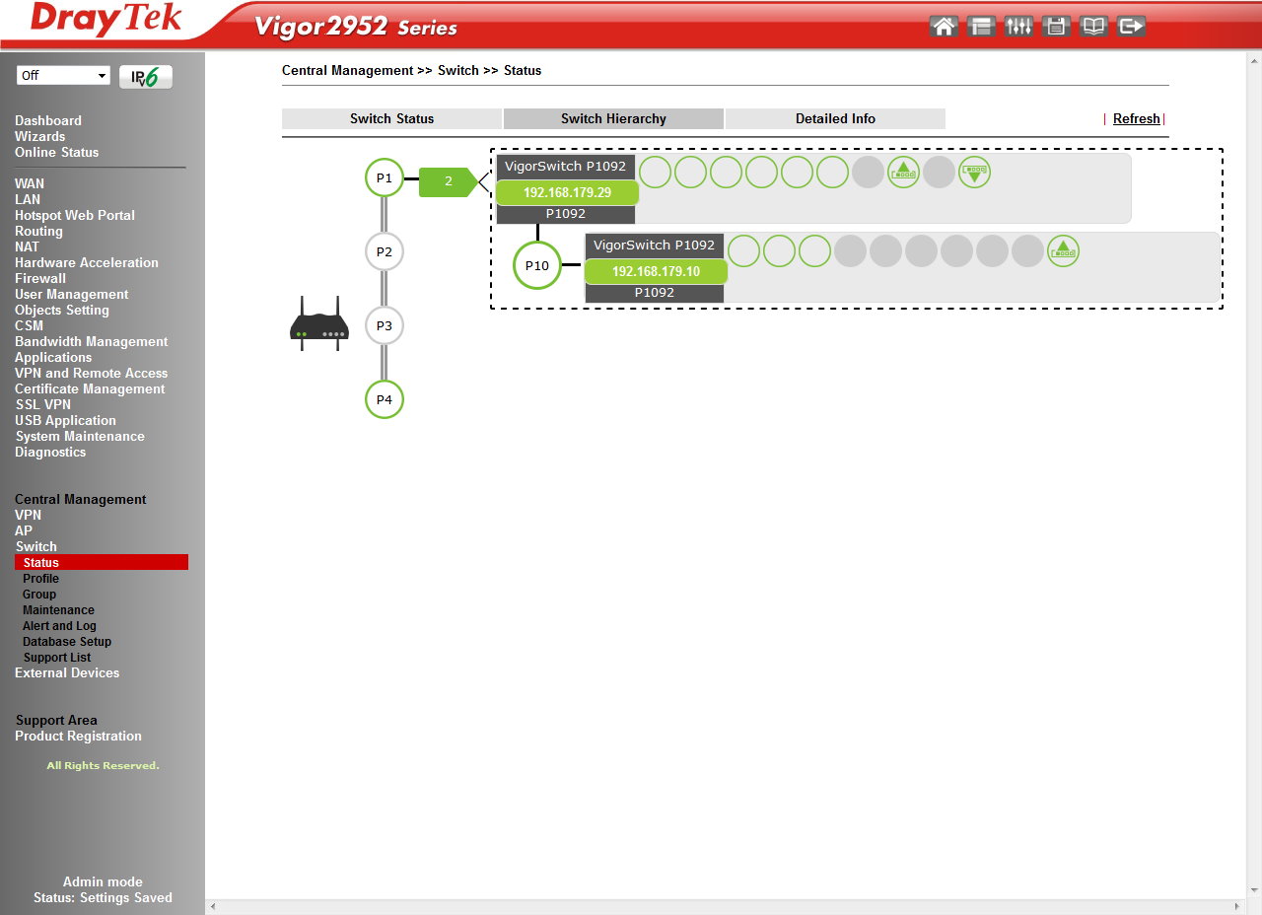Expand the NAT menu
The image size is (1262, 915).
click(27, 246)
